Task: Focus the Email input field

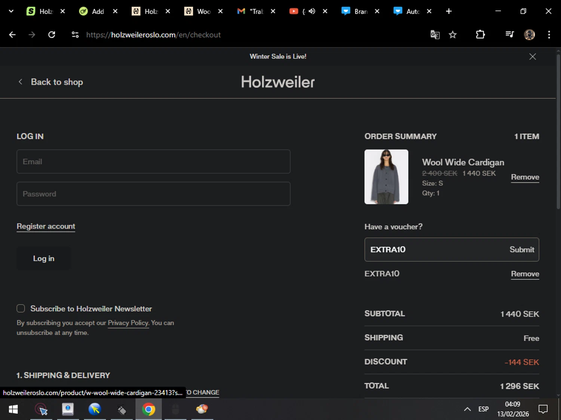Action: 153,162
